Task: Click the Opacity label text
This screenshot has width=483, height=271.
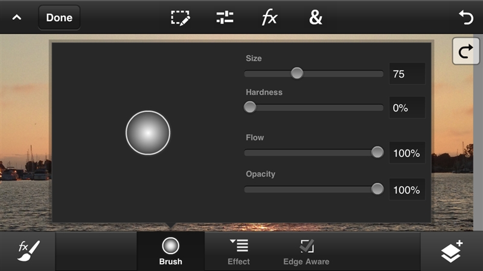Action: pyautogui.click(x=260, y=174)
